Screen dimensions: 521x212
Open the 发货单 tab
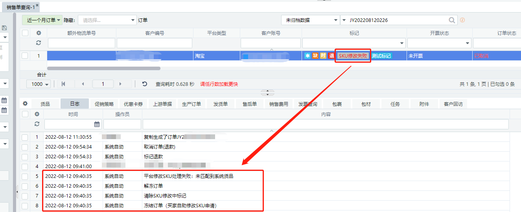point(220,104)
